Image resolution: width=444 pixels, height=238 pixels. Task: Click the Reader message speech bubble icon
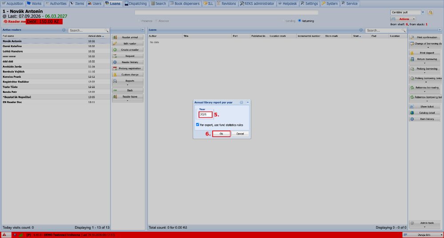click(x=5, y=21)
